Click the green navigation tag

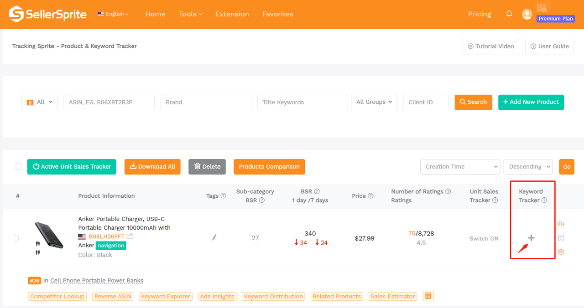point(111,246)
